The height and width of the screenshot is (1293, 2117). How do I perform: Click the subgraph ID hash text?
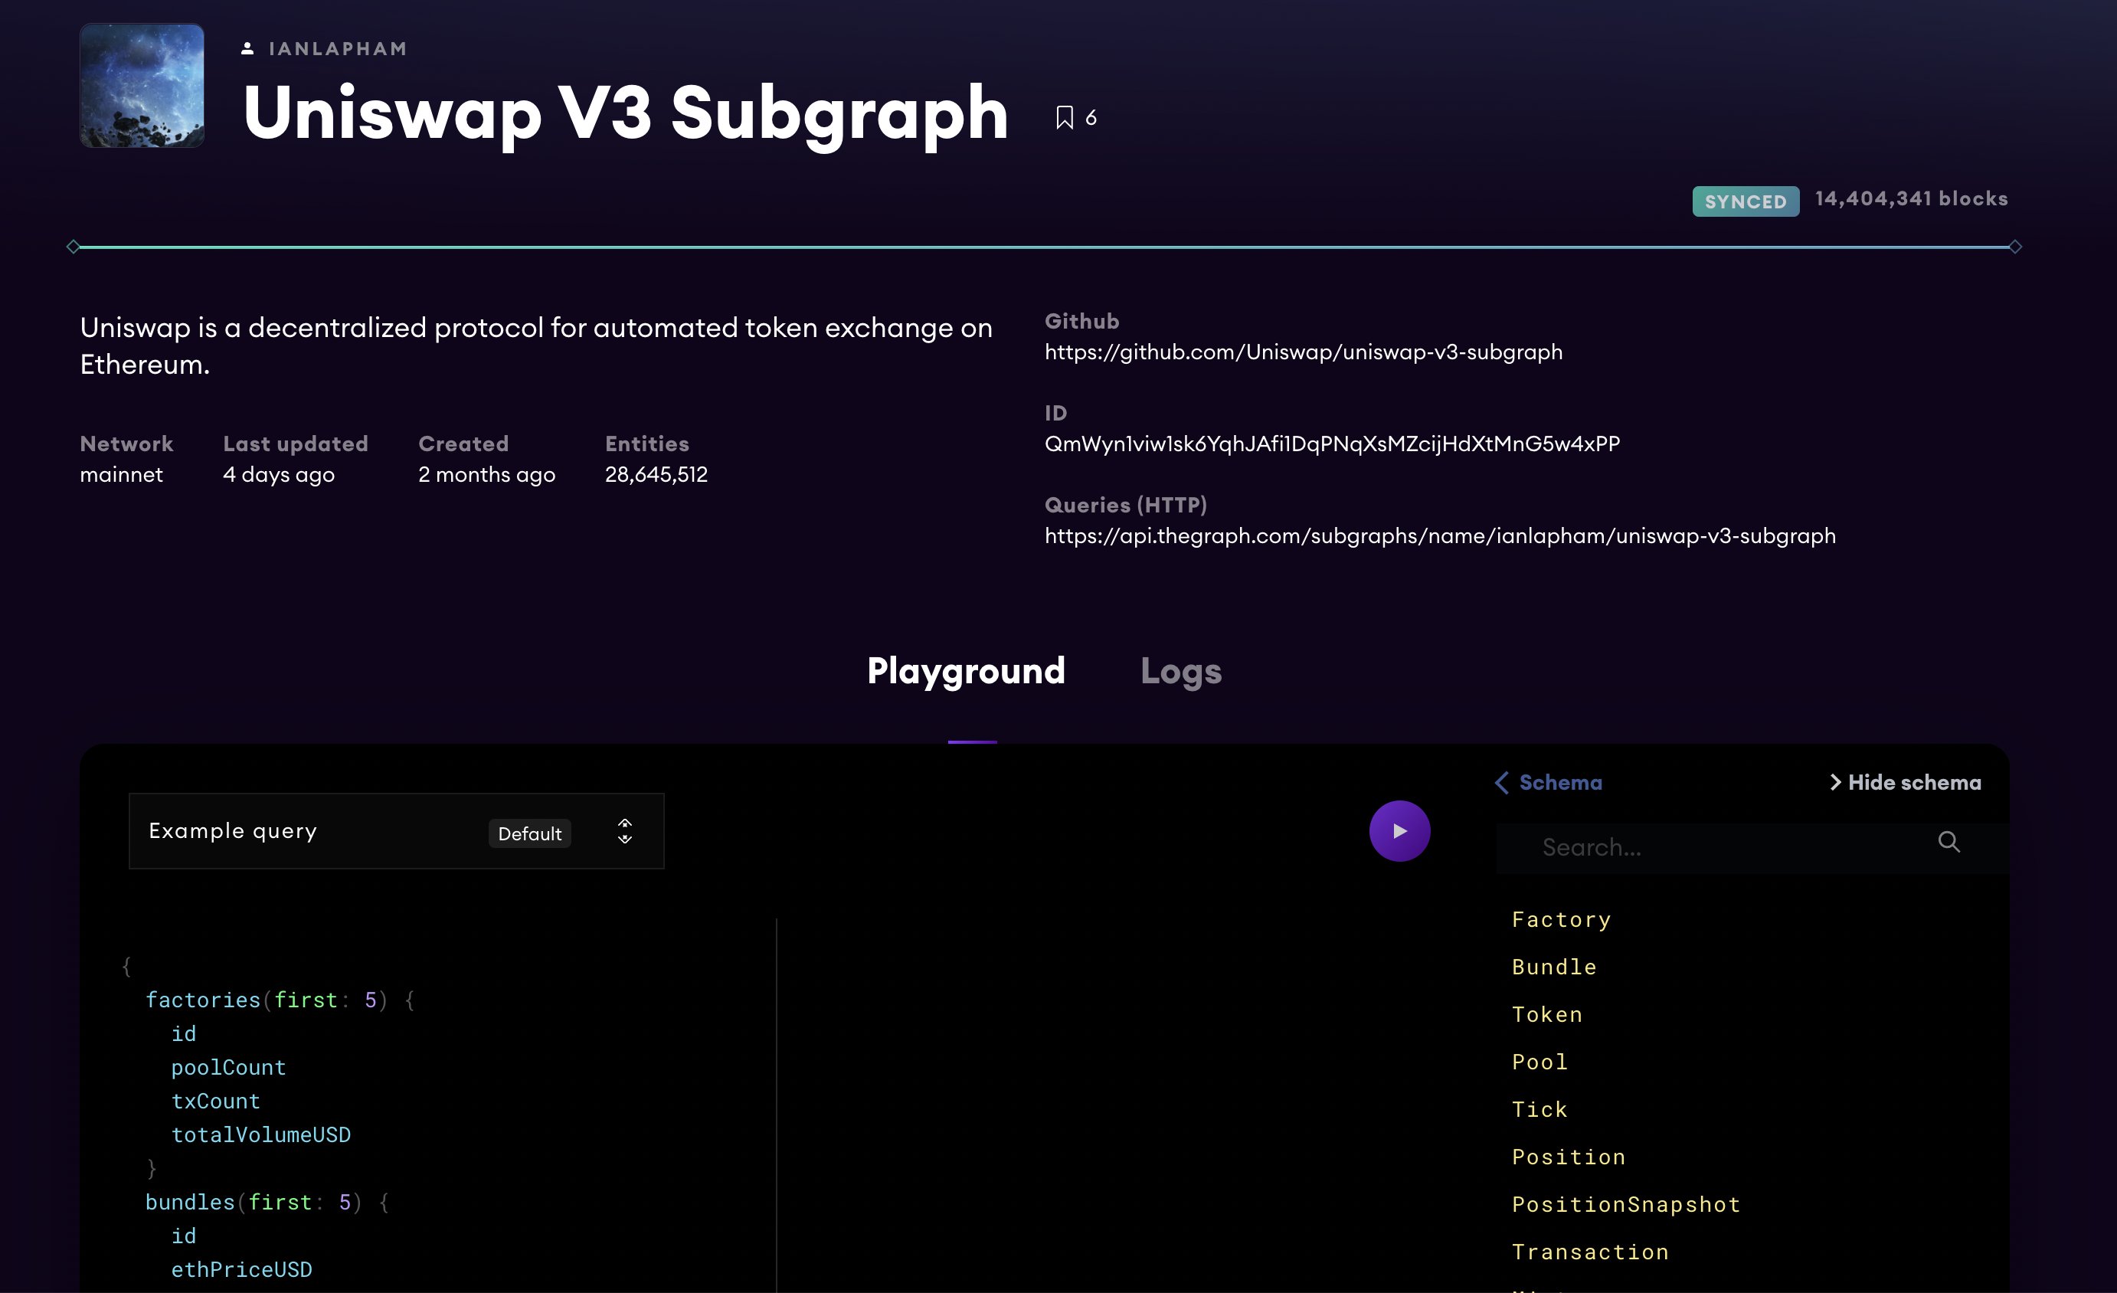(x=1333, y=444)
